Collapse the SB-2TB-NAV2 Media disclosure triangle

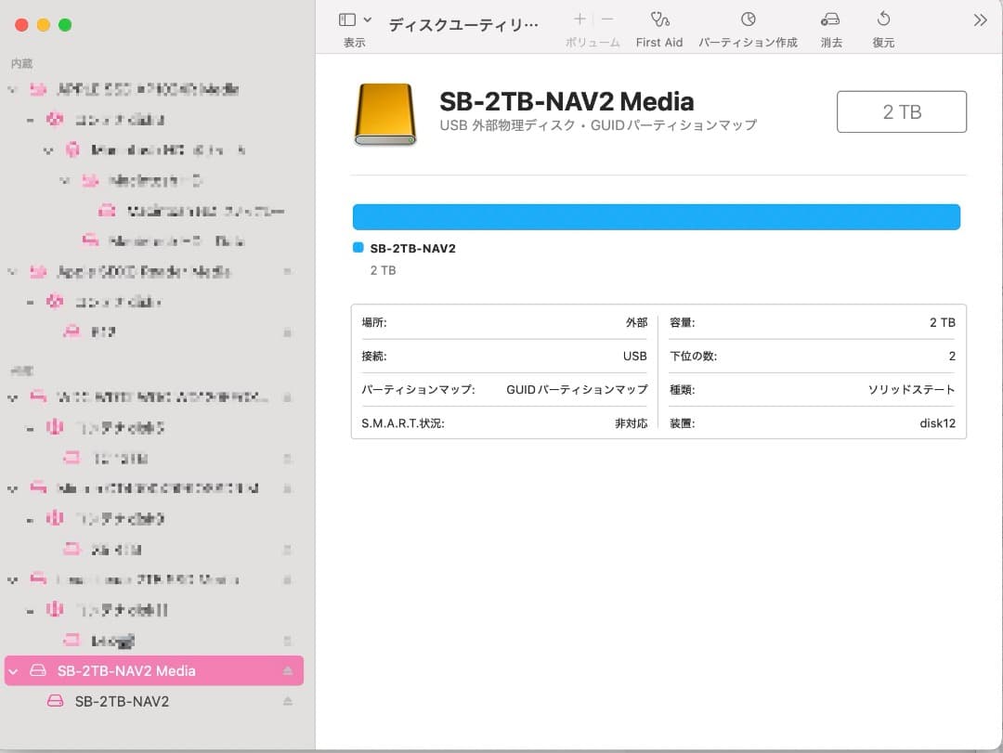[15, 670]
